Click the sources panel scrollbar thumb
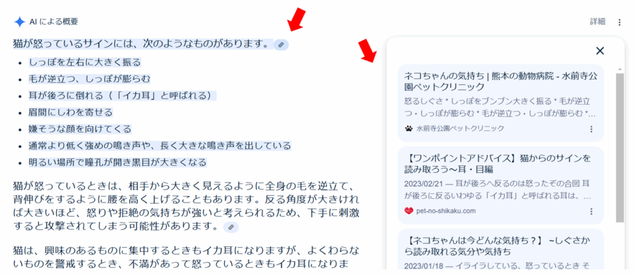This screenshot has width=637, height=275. pos(620,147)
